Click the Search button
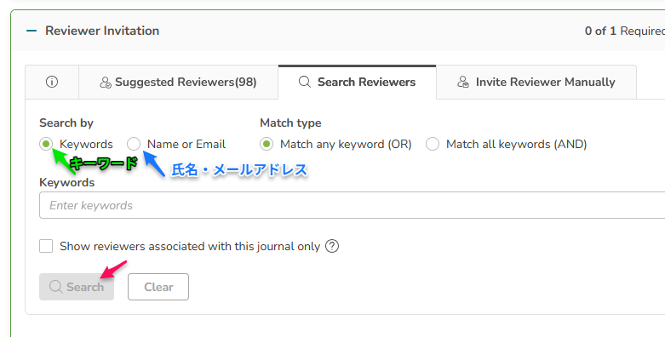 (77, 287)
